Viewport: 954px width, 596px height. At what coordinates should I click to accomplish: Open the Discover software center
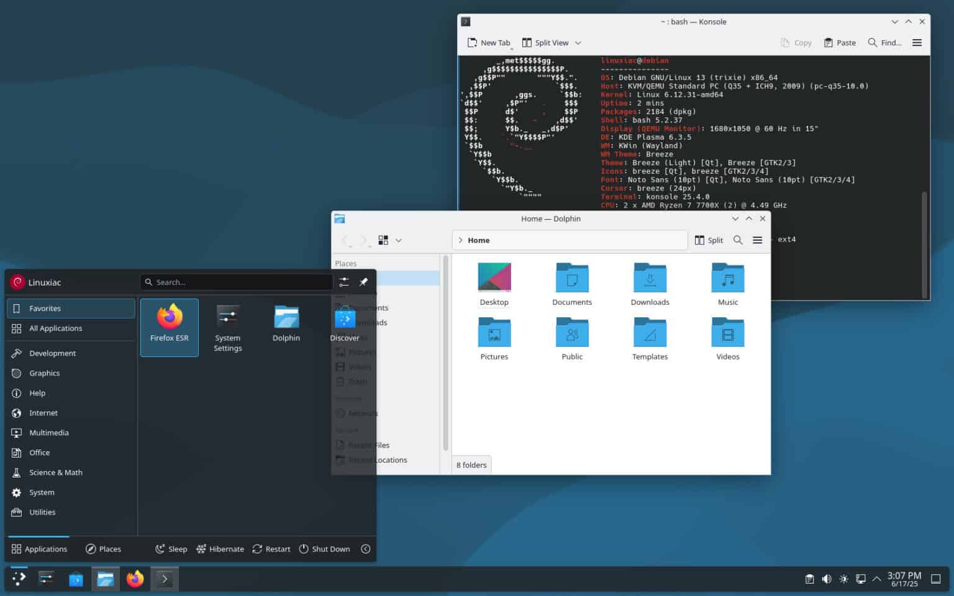point(345,320)
